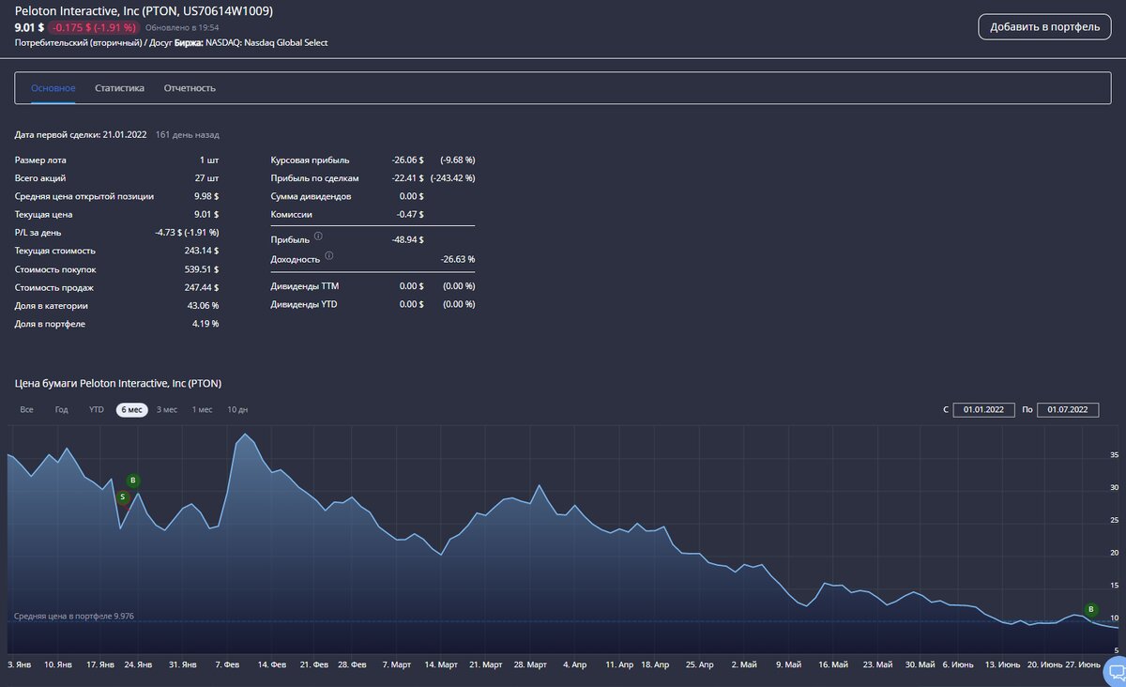Viewport: 1126px width, 687px height.
Task: Click the Дивиденды TTM label
Action: click(305, 285)
